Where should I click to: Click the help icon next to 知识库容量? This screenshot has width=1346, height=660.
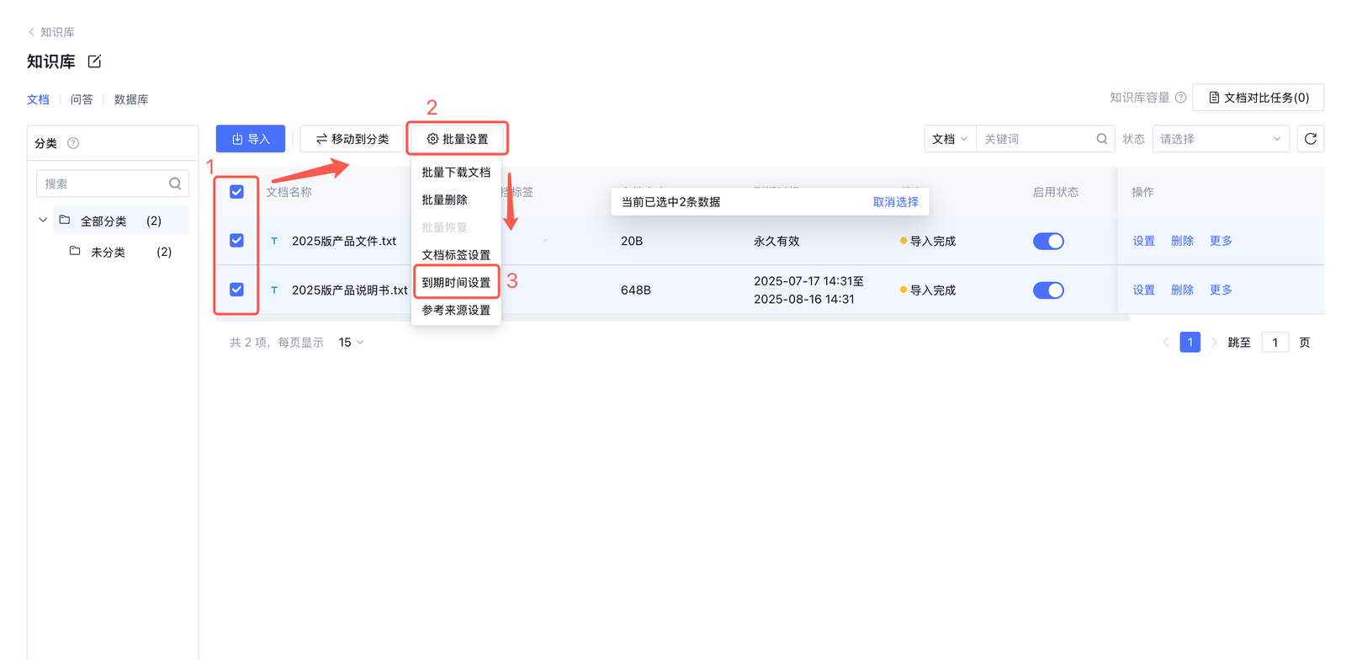[1180, 98]
